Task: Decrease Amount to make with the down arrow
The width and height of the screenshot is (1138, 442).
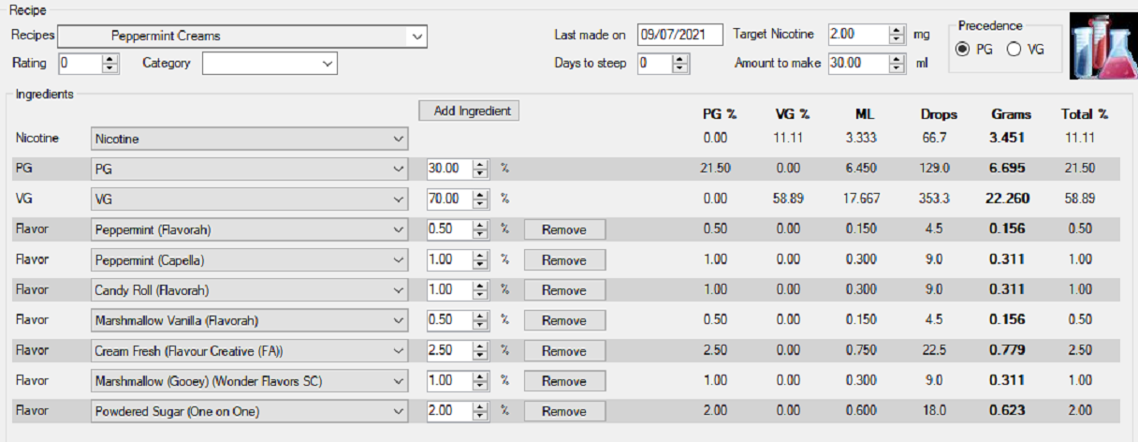Action: (897, 68)
